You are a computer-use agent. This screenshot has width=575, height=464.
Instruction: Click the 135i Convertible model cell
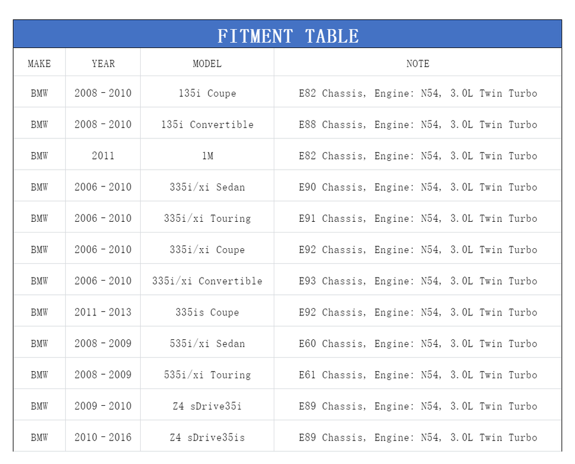tap(207, 125)
